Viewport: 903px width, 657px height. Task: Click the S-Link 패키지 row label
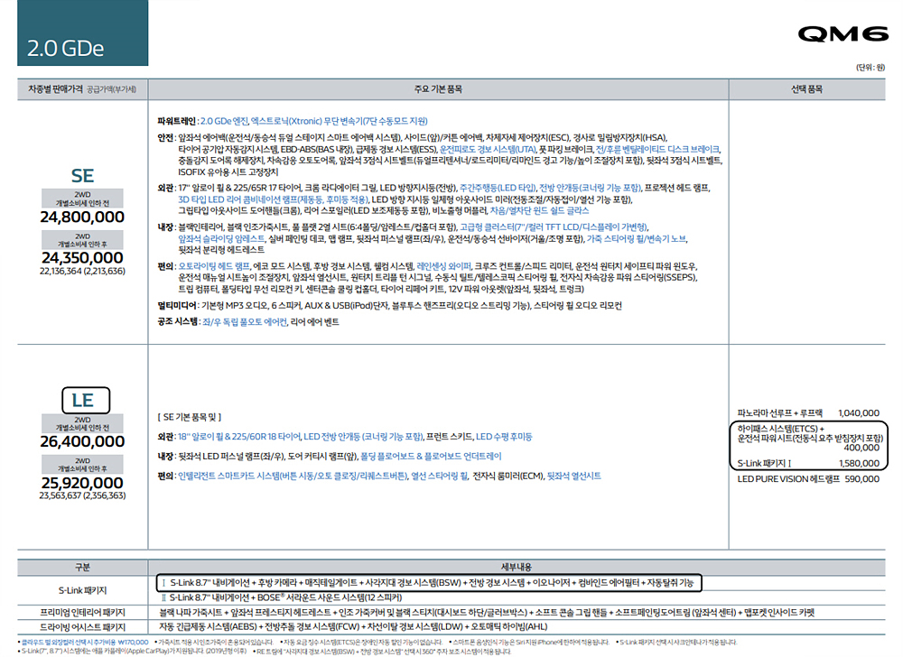(82, 590)
